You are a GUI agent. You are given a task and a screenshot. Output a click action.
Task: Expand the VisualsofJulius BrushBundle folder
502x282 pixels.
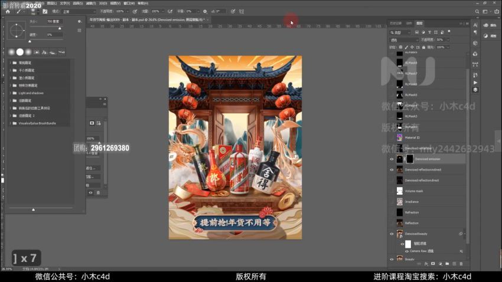coord(10,123)
